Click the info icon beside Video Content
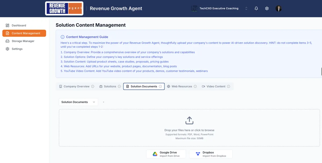The height and width of the screenshot is (163, 322). coord(229,86)
